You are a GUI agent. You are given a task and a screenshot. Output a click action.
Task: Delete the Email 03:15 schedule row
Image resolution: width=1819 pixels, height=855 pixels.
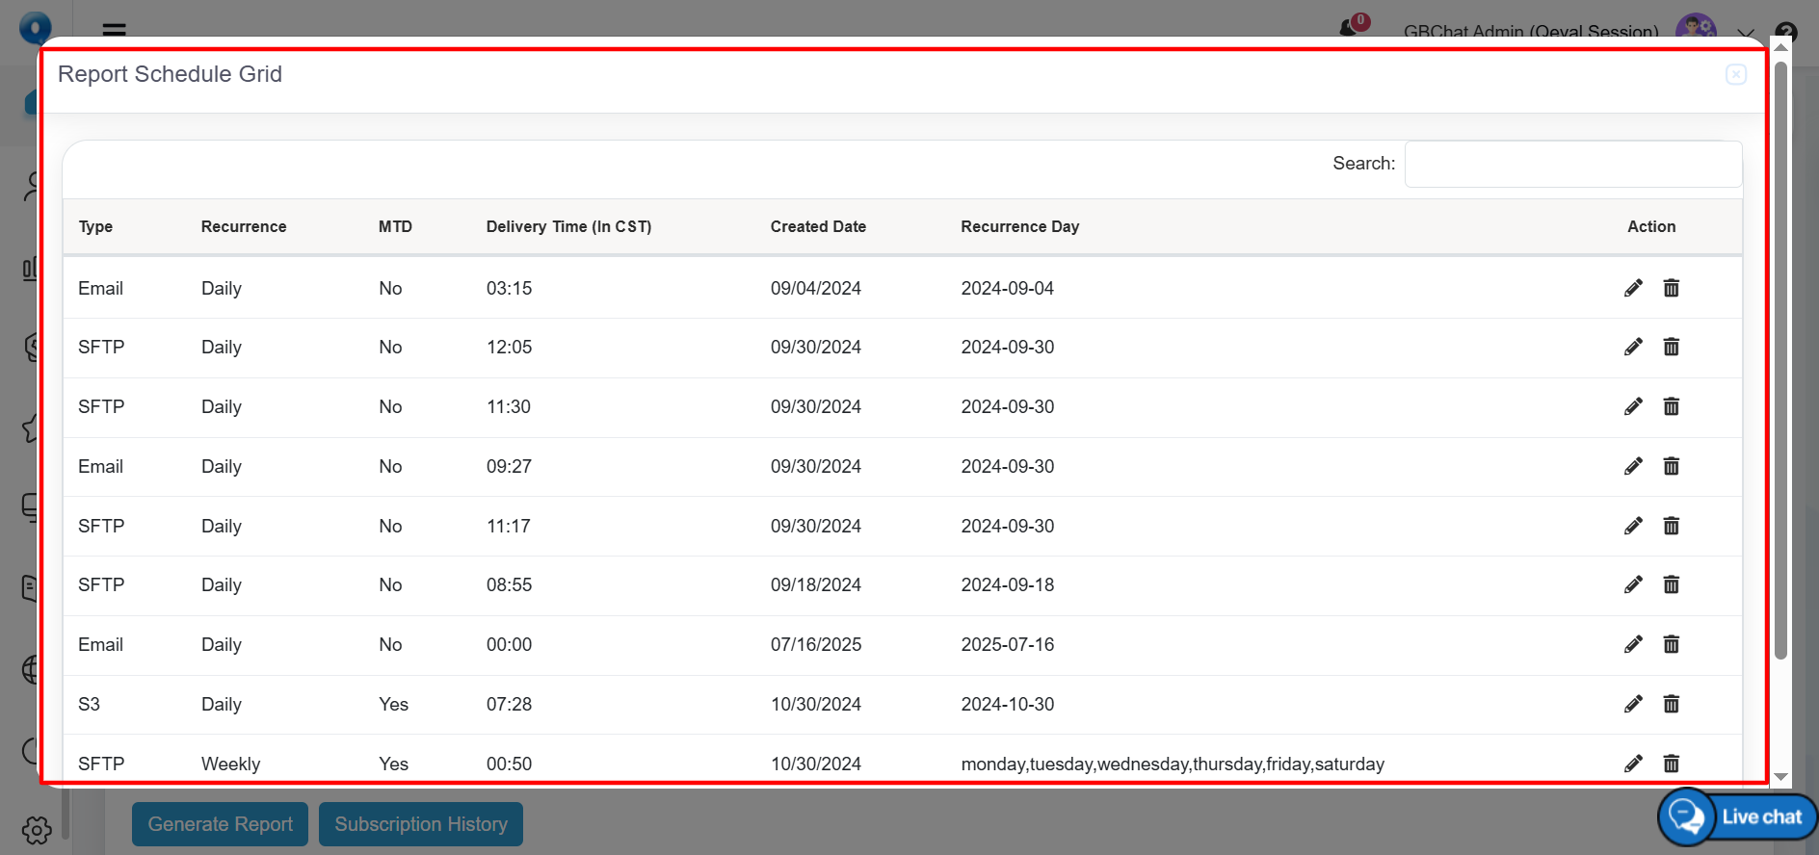1672,288
